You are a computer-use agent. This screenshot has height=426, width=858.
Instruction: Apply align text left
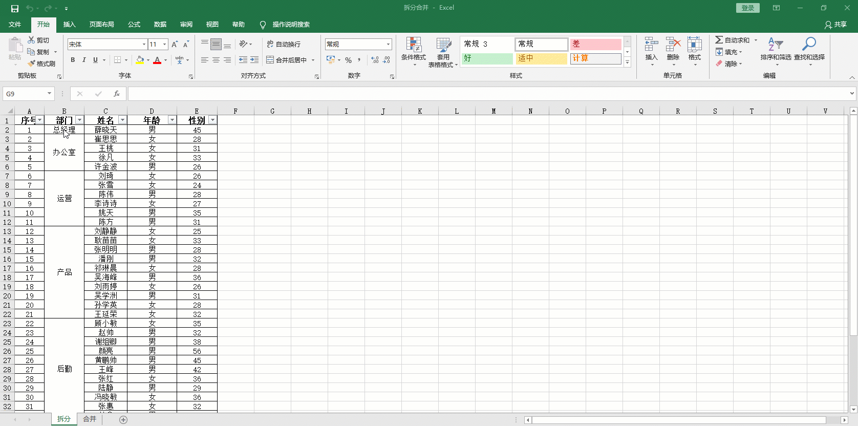pyautogui.click(x=205, y=60)
